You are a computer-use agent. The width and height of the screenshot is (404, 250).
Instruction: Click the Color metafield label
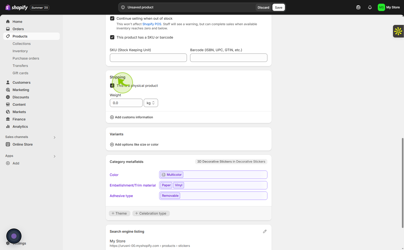click(x=114, y=175)
